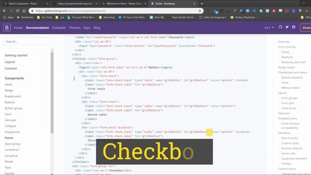This screenshot has height=175, width=311.
Task: Close the Welcome to React tab
Action: pos(145,3)
